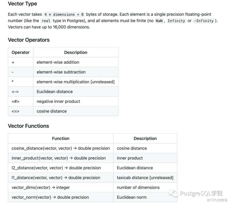Click the "Operator" column header
The height and width of the screenshot is (204, 230).
(x=21, y=52)
